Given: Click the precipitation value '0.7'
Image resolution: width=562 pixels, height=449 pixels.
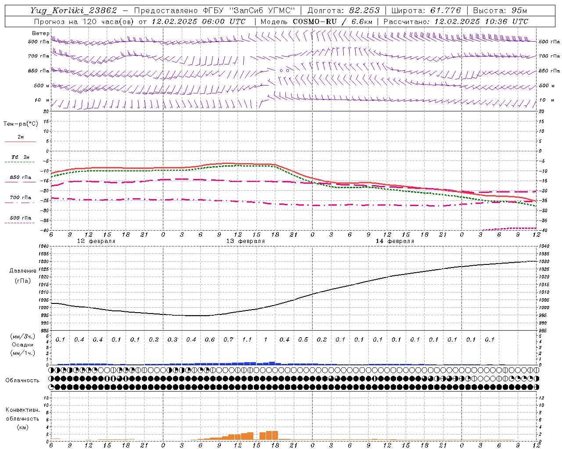Looking at the screenshot, I should (228, 339).
